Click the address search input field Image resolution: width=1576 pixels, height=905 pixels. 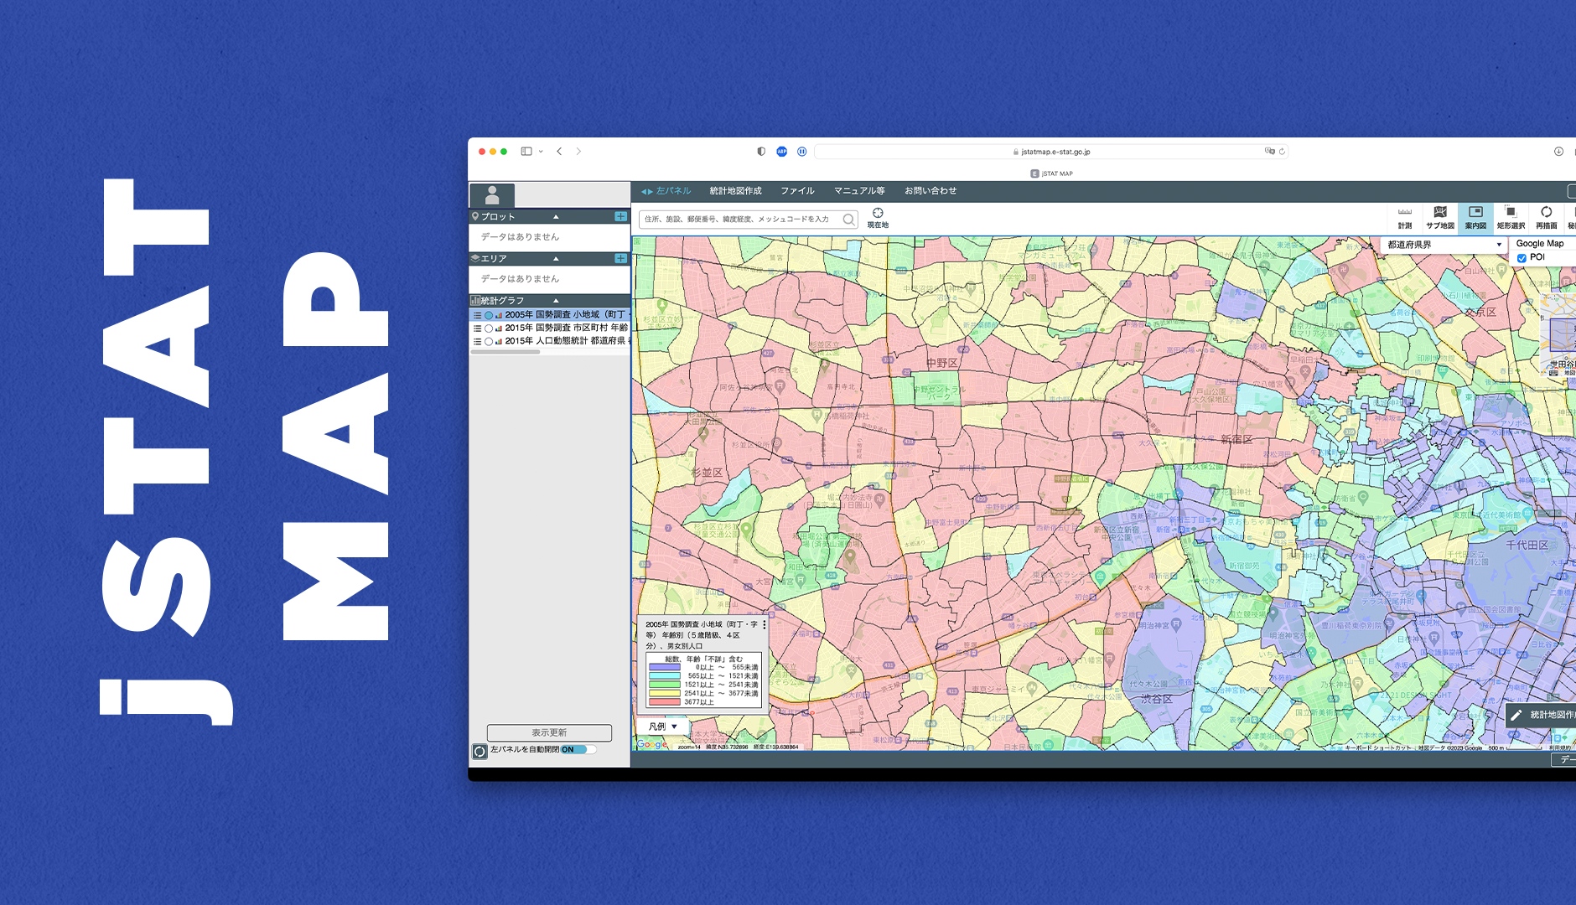(741, 220)
